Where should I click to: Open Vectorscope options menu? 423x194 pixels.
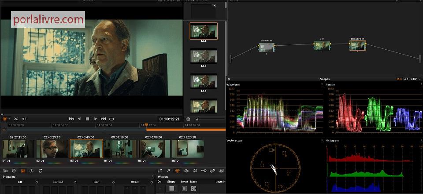coord(322,141)
